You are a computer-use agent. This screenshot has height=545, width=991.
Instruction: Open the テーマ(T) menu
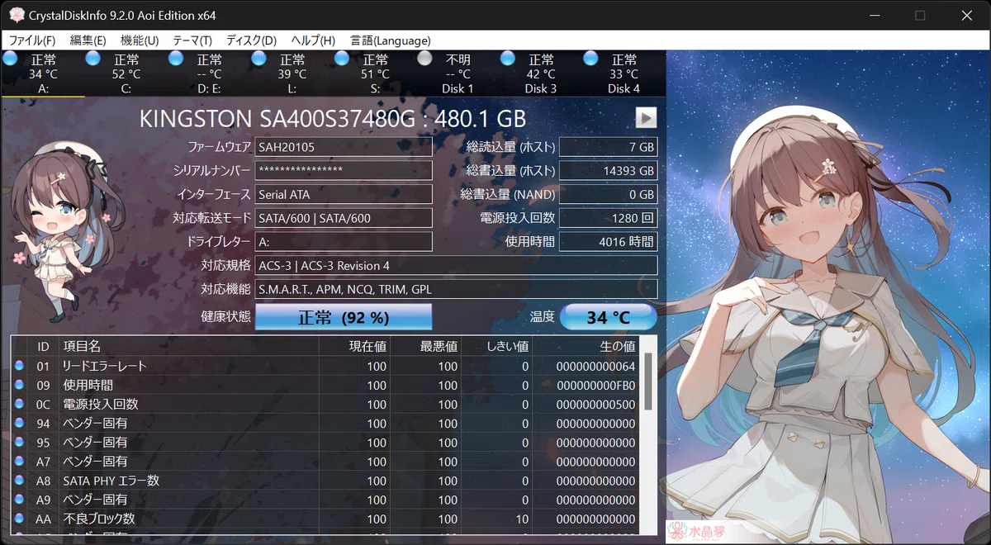click(192, 40)
